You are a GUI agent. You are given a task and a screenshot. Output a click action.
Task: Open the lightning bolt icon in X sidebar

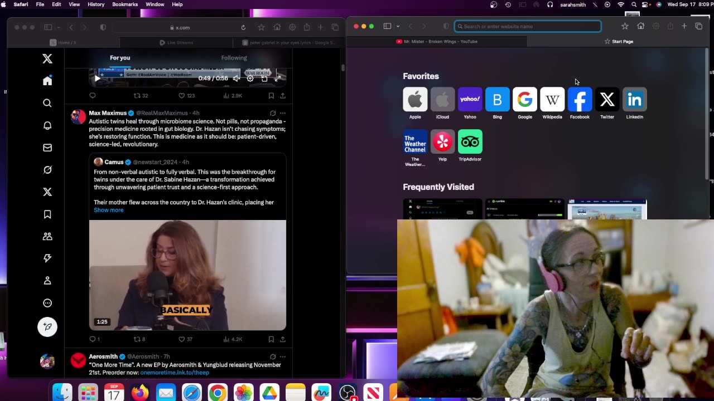(47, 258)
